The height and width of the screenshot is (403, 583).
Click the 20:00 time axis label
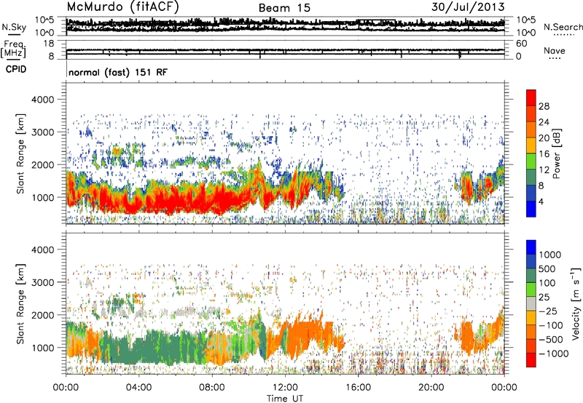431,388
